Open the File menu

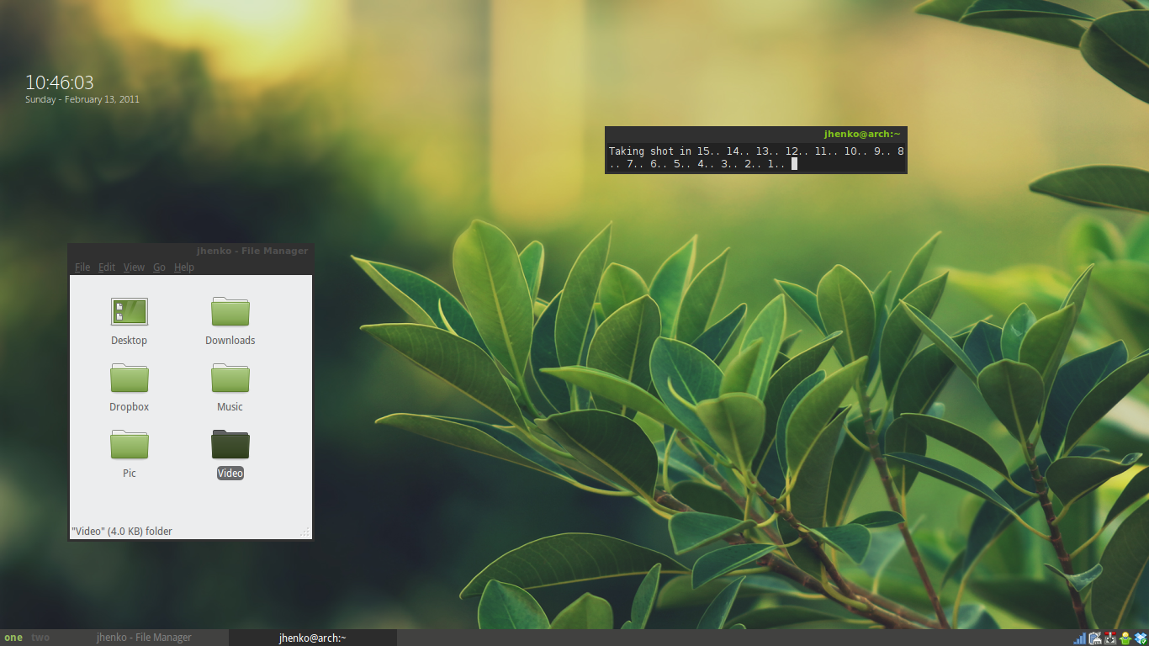click(x=82, y=267)
